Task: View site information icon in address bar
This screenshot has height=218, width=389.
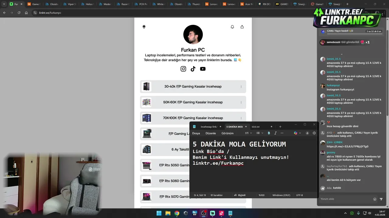Action: tap(35, 13)
